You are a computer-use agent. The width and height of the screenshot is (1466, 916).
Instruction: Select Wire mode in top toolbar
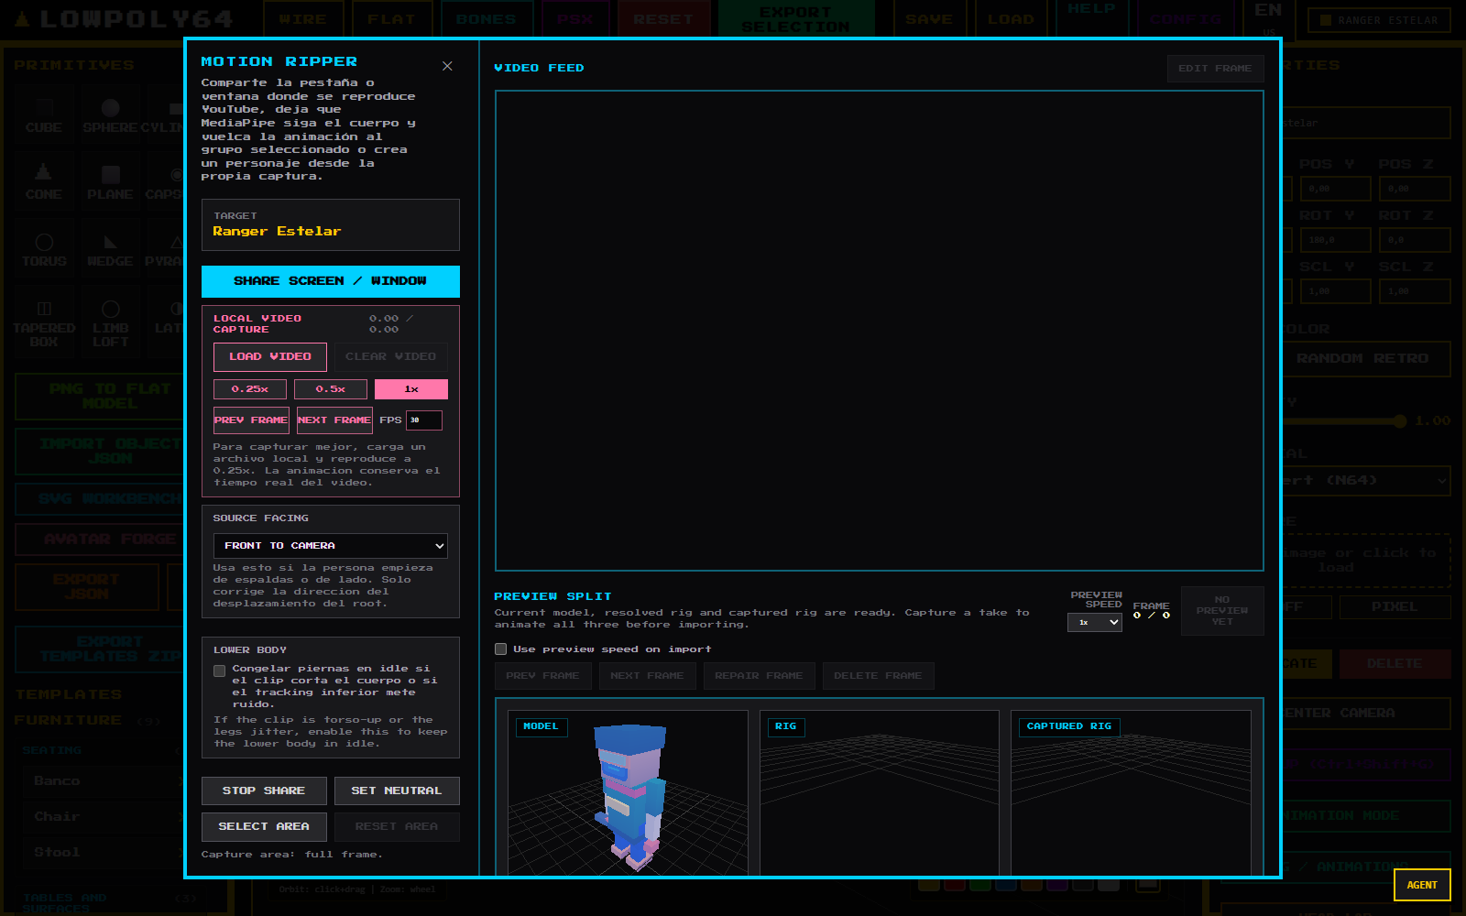click(303, 19)
